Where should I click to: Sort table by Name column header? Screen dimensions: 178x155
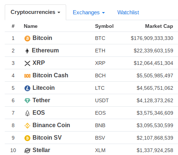pyautogui.click(x=31, y=26)
